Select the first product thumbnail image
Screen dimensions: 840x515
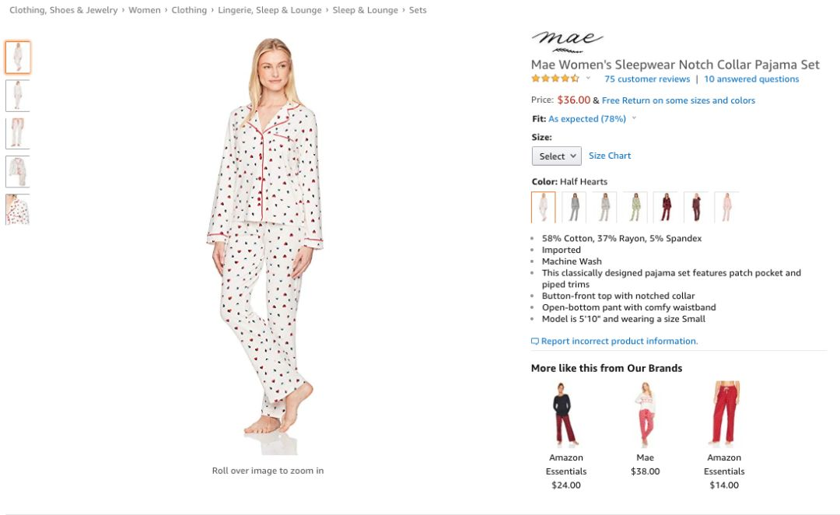pos(18,58)
